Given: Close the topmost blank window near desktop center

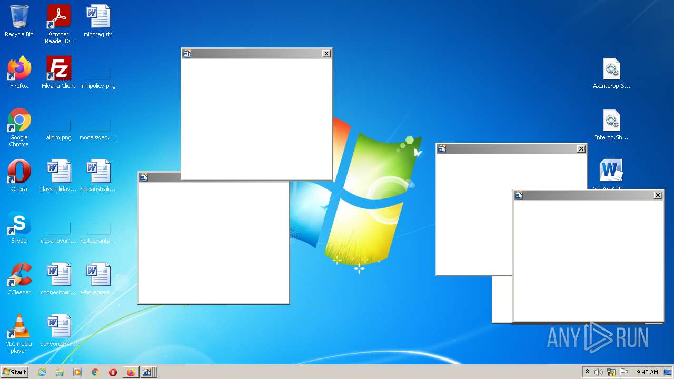Looking at the screenshot, I should tap(326, 53).
